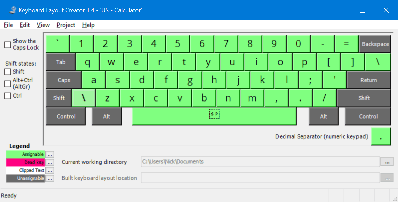The width and height of the screenshot is (398, 202).
Task: Tick the Shift state checkbox
Action: [x=8, y=72]
